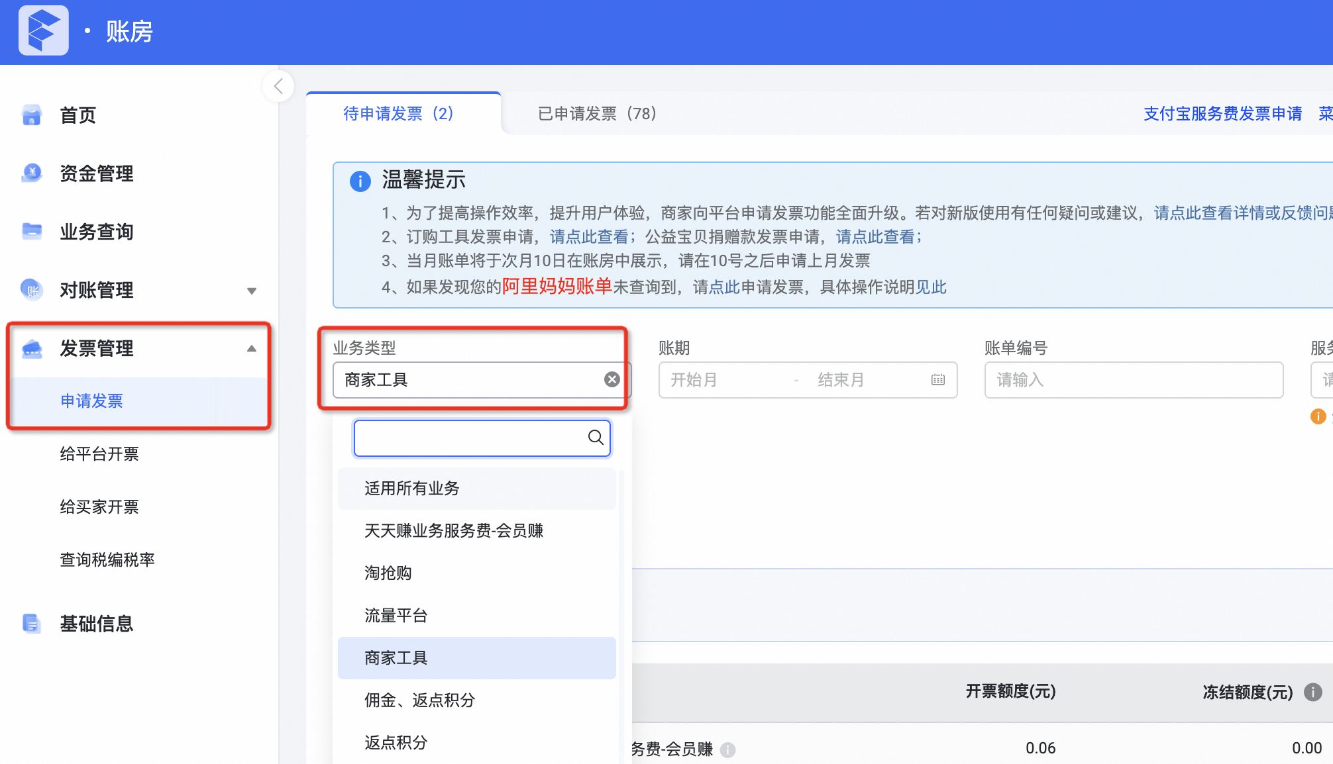The image size is (1333, 764).
Task: Open 资金管理 in the sidebar
Action: [97, 173]
